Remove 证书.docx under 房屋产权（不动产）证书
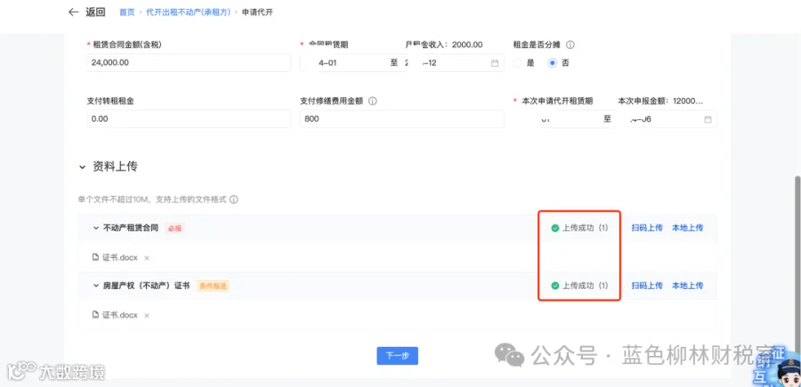This screenshot has width=801, height=387. click(147, 316)
